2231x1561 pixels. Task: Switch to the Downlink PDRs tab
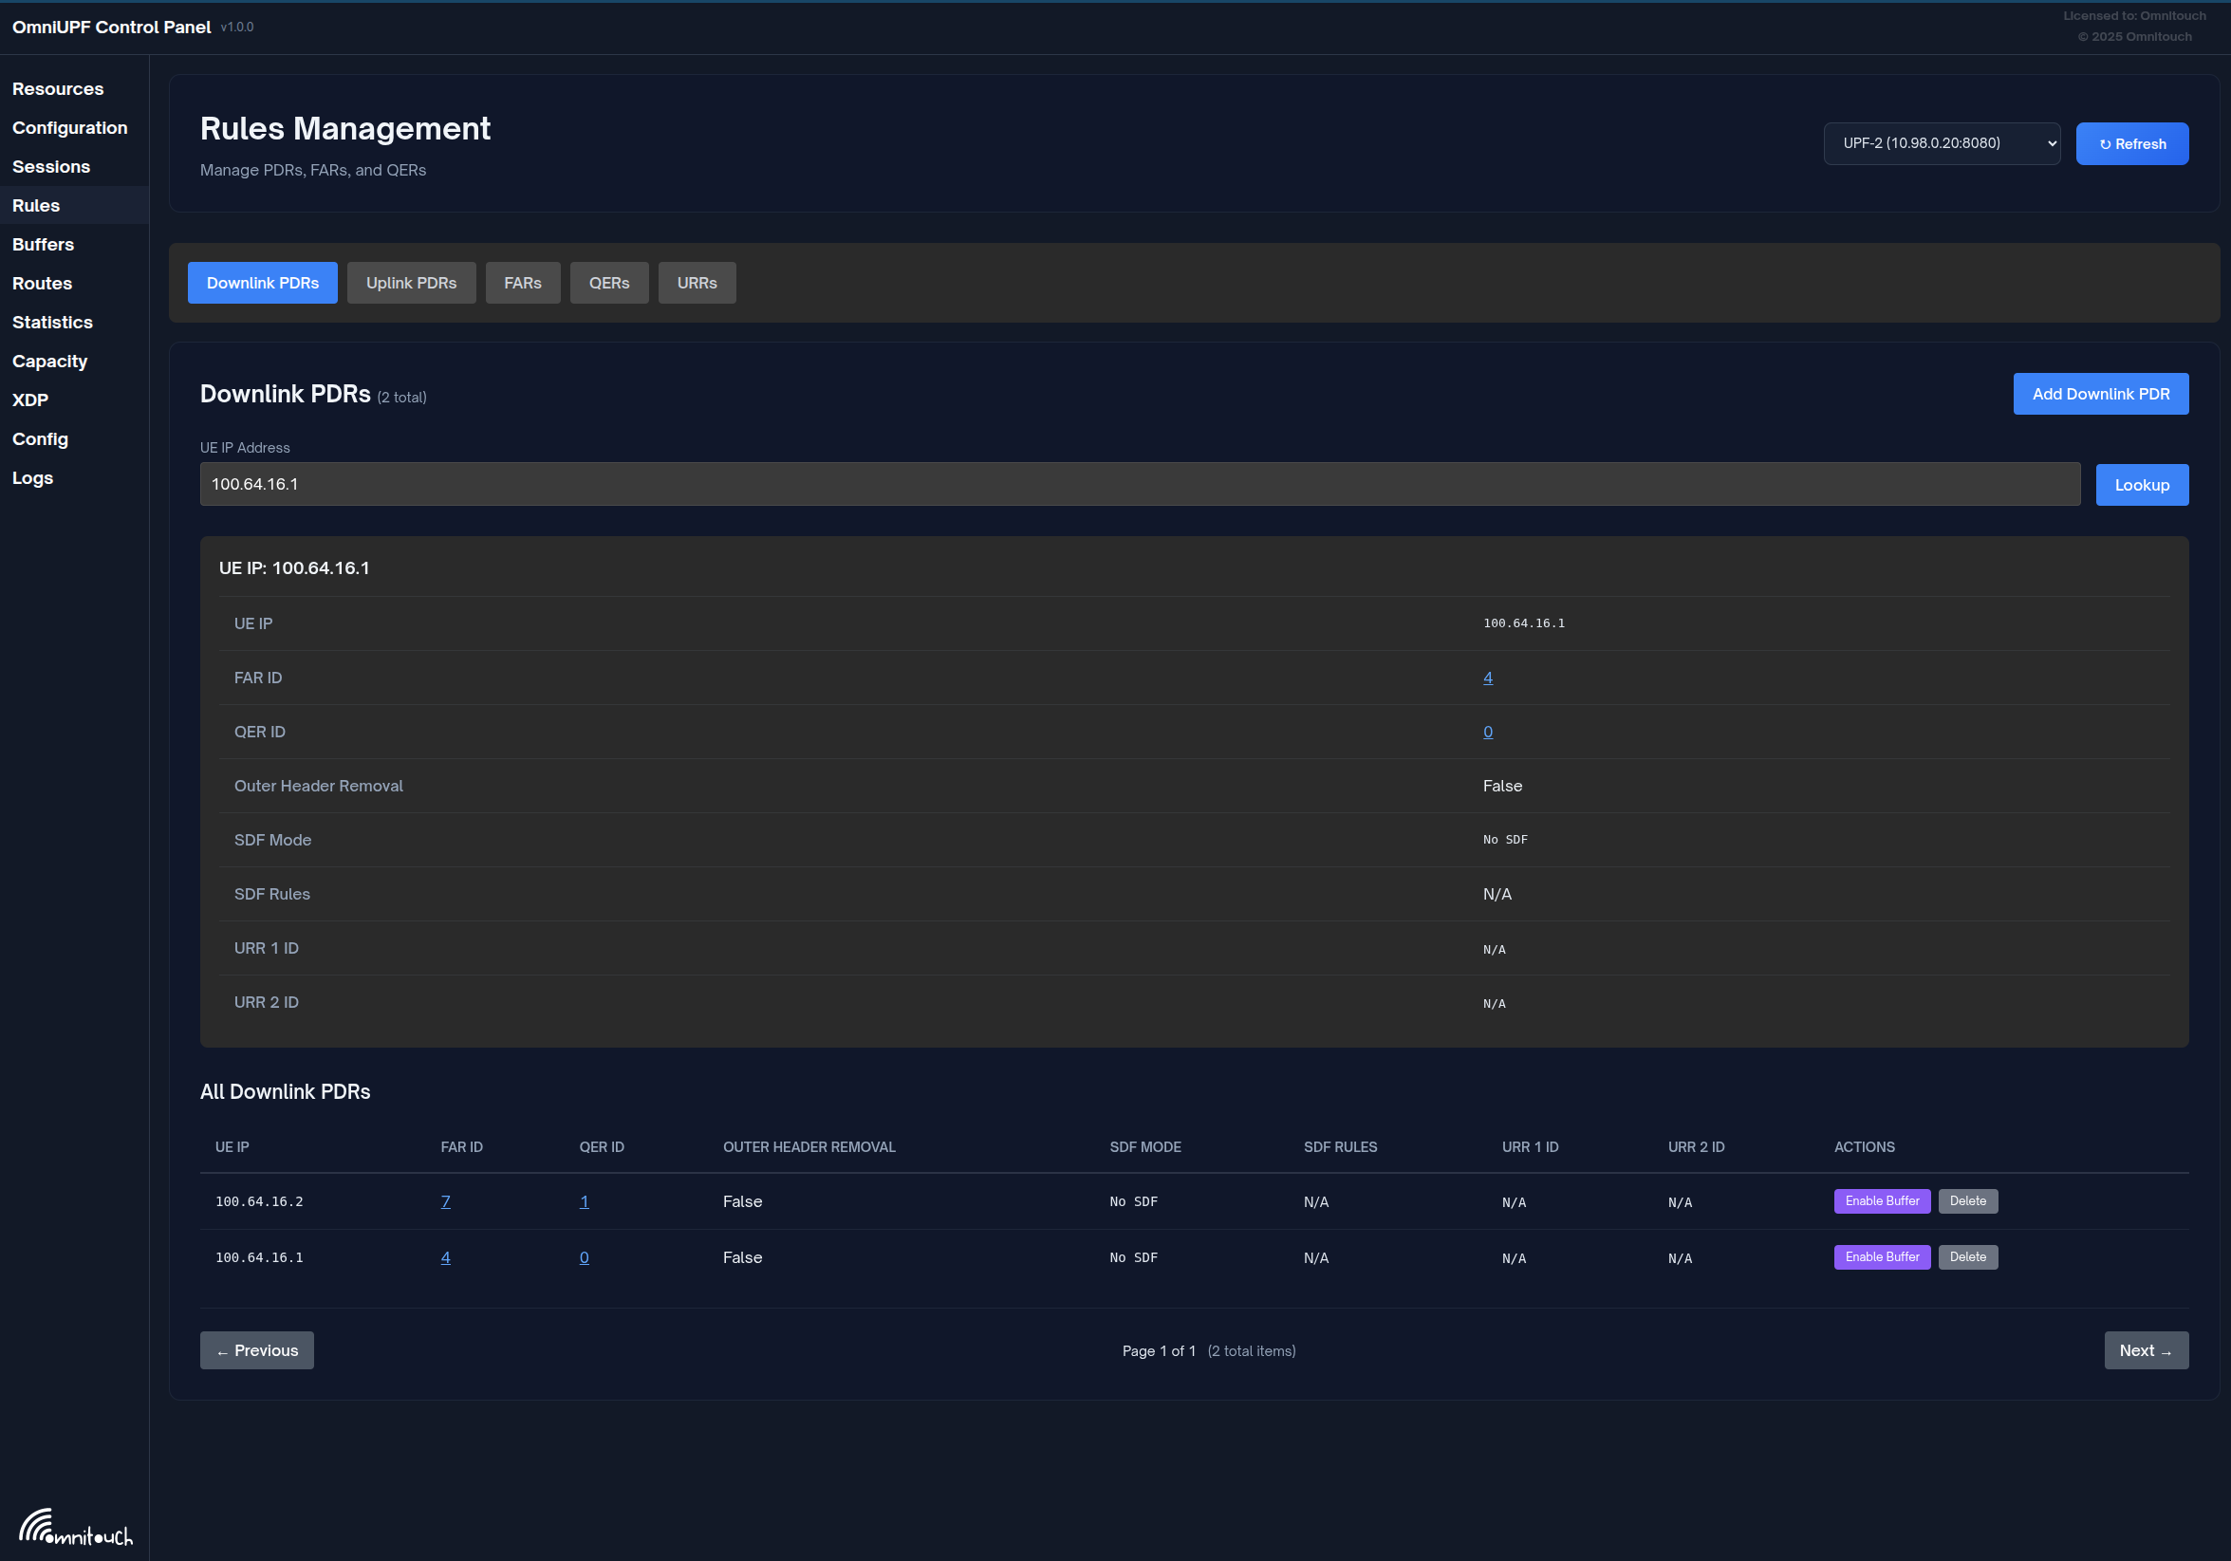pos(262,283)
